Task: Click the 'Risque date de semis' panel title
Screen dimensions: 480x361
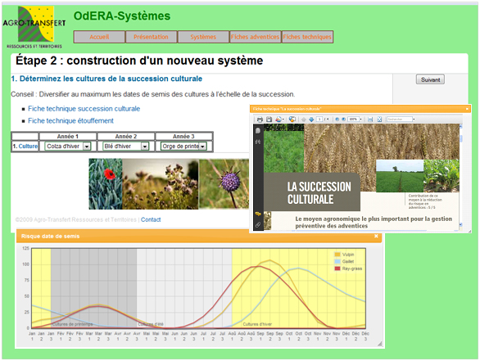Action: 50,237
